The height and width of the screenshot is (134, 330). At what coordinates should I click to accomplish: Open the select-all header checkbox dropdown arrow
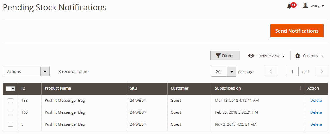pyautogui.click(x=13, y=89)
